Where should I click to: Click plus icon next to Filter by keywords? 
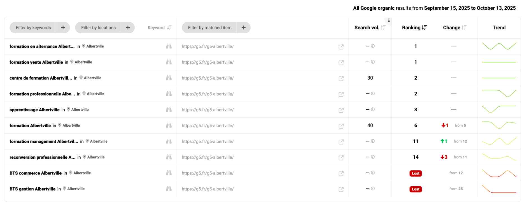(x=63, y=28)
